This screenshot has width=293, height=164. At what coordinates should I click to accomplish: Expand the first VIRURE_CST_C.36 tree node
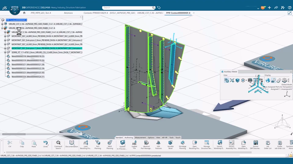[x=2, y=24]
